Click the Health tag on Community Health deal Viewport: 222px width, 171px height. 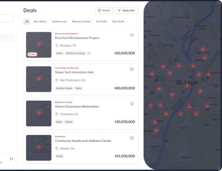[x=59, y=156]
